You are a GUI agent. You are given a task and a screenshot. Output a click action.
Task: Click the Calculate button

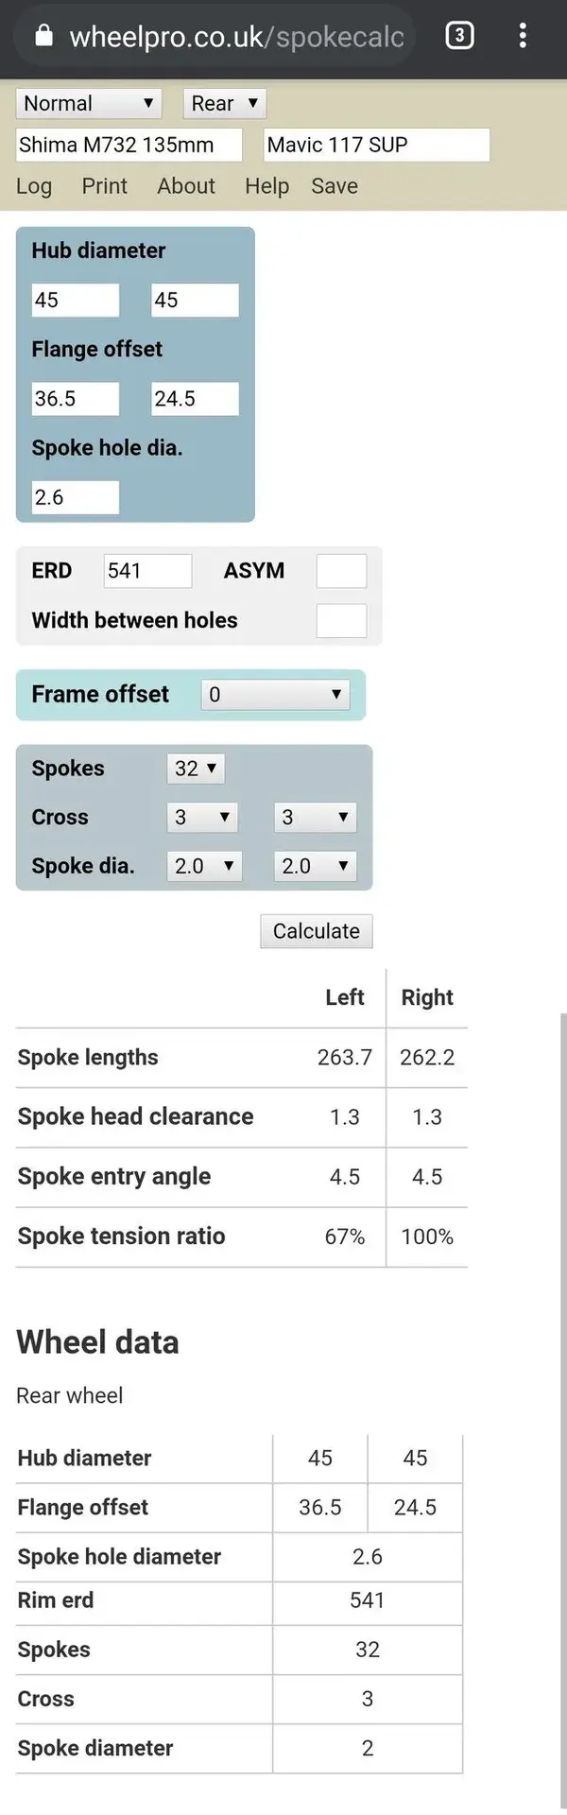click(317, 931)
